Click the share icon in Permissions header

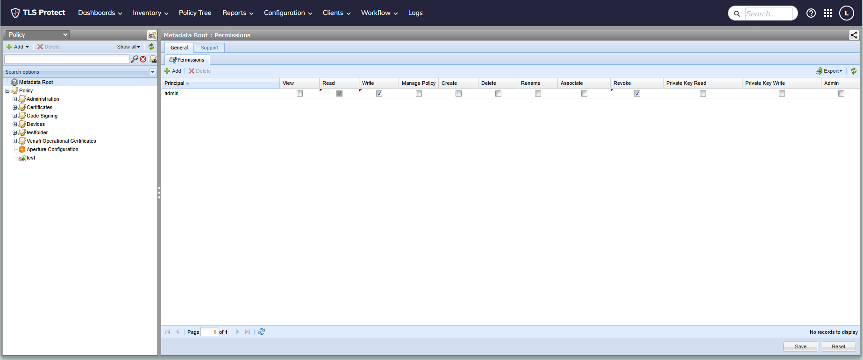(x=854, y=35)
